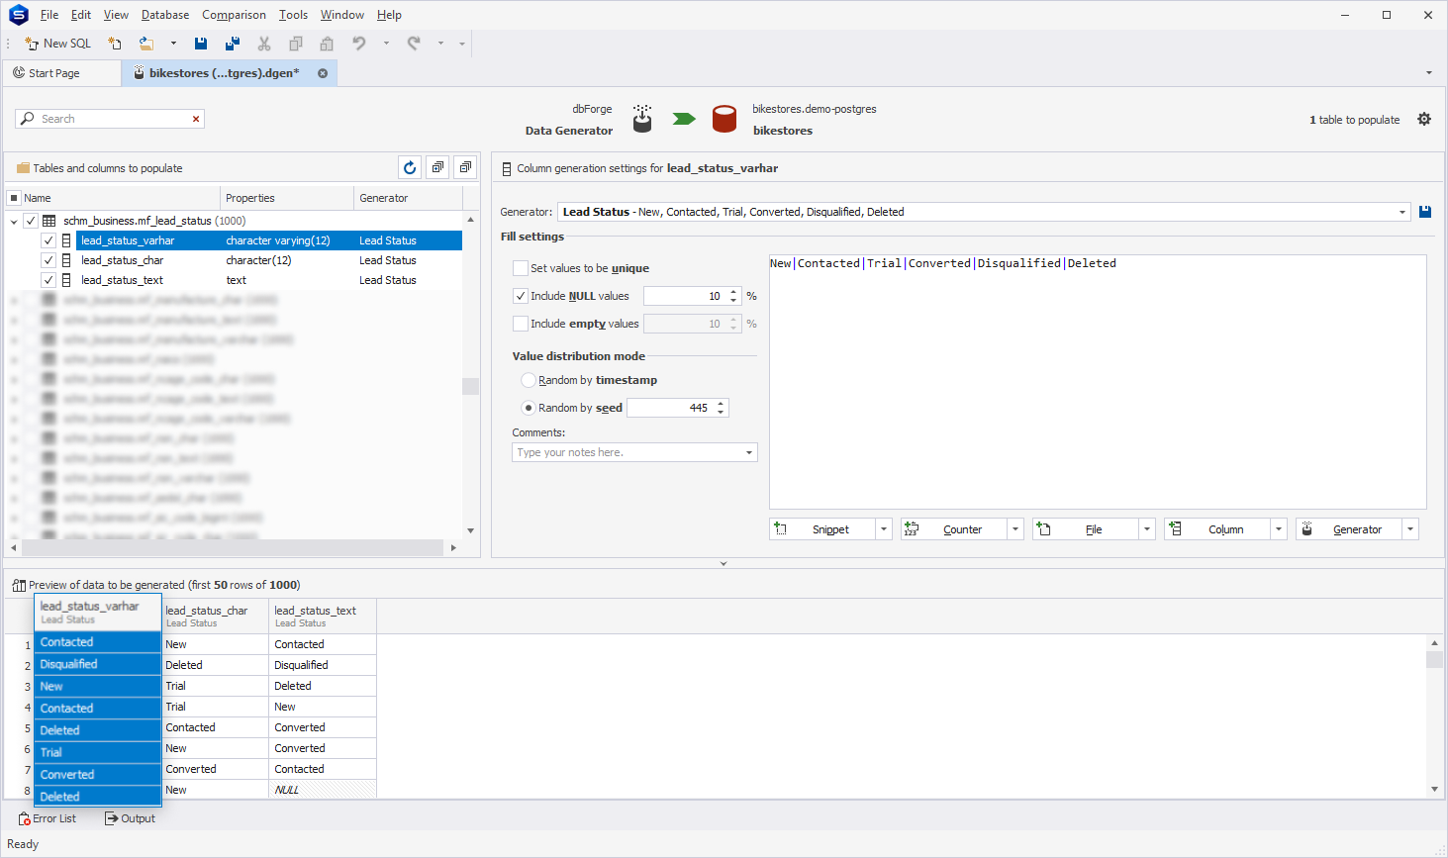1448x858 pixels.
Task: Collapse preview with the splitter chevron
Action: [x=724, y=563]
